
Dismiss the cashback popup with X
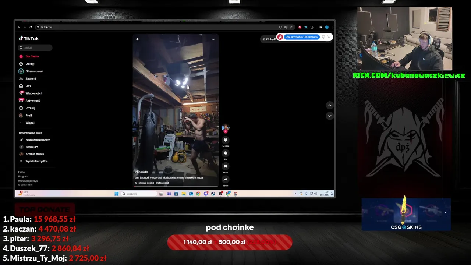[x=329, y=37]
